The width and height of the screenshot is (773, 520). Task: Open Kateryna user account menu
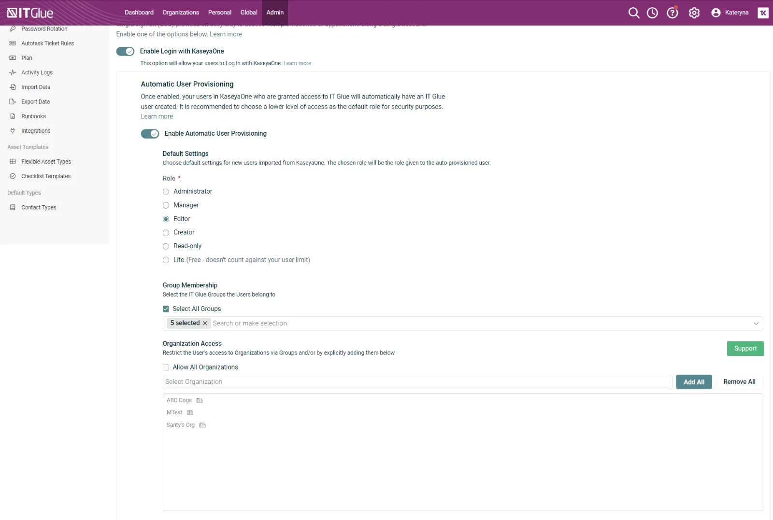click(730, 13)
